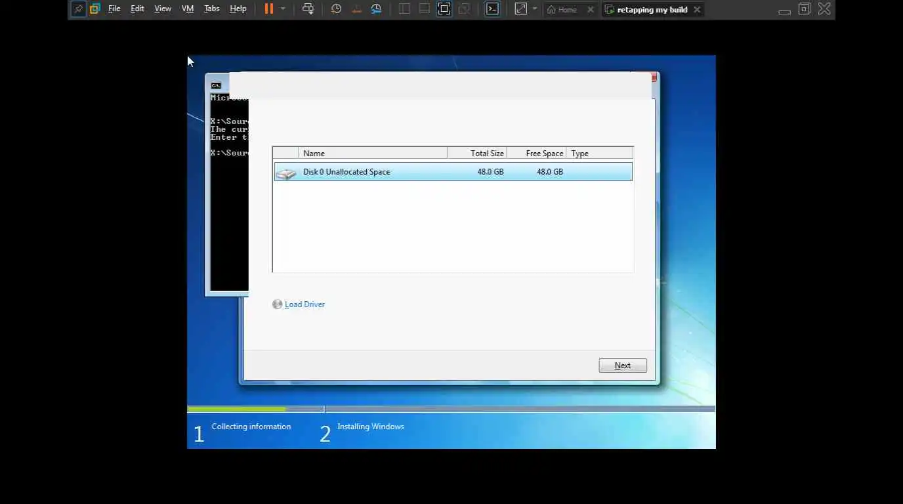Image resolution: width=903 pixels, height=504 pixels.
Task: Click the Load Driver disc icon
Action: pyautogui.click(x=277, y=304)
